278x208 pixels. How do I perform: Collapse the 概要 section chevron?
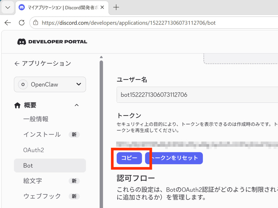(76, 105)
